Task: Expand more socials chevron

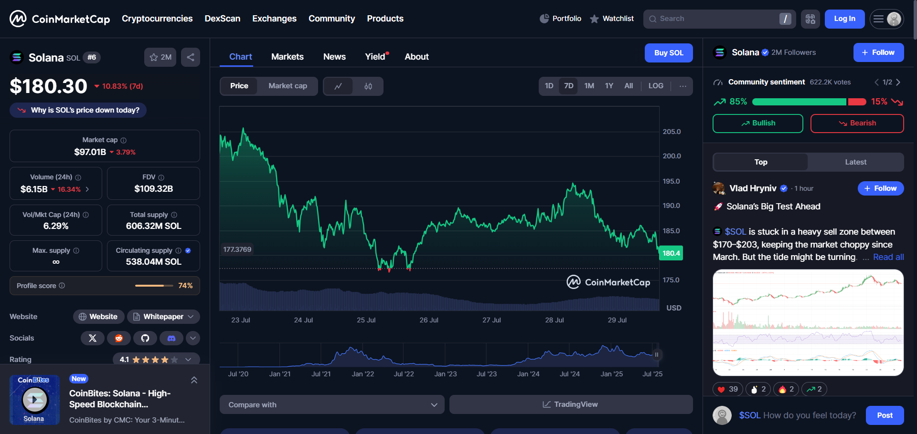Action: (193, 338)
